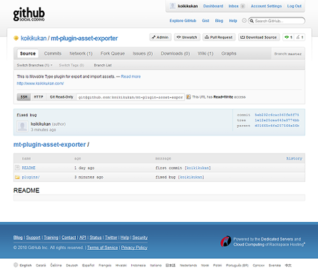The width and height of the screenshot is (318, 271).
Task: Click the Rackspace logo icon in footer
Action: tap(226, 241)
